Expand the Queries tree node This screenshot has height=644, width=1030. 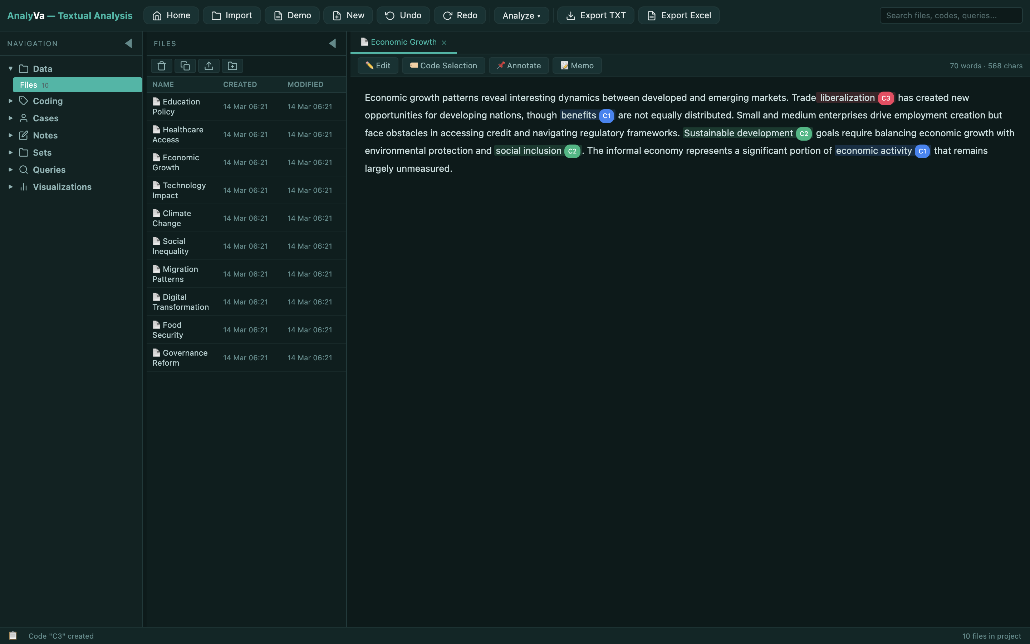point(11,170)
